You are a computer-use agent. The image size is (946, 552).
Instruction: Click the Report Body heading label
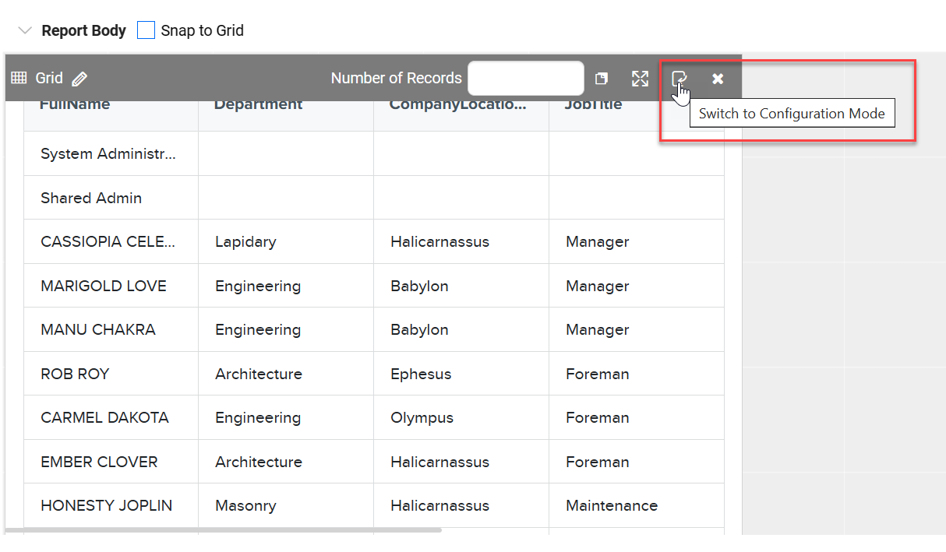(x=83, y=31)
